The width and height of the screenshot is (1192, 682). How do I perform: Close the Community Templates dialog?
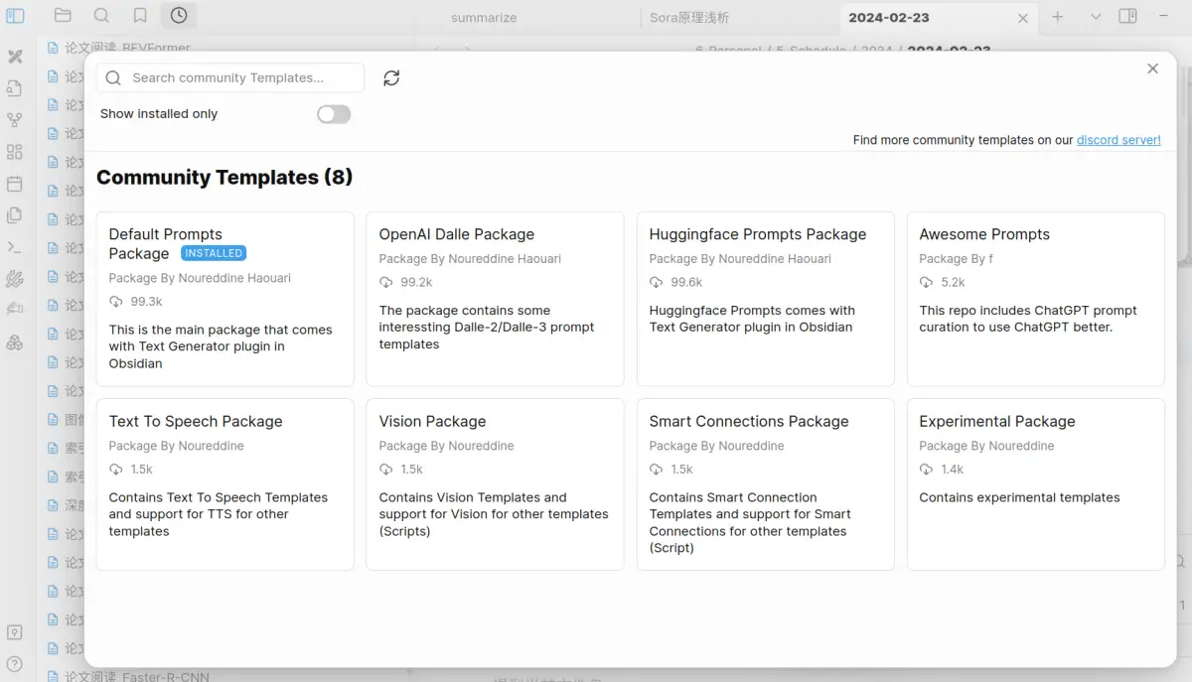click(x=1152, y=68)
